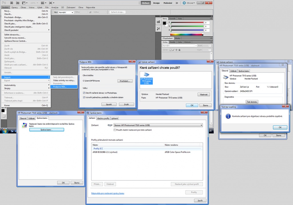
Task: Expand more workspaces double chevron
Action: (x=177, y=3)
